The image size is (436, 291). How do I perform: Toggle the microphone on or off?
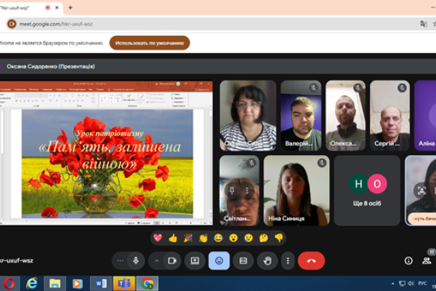point(136,260)
